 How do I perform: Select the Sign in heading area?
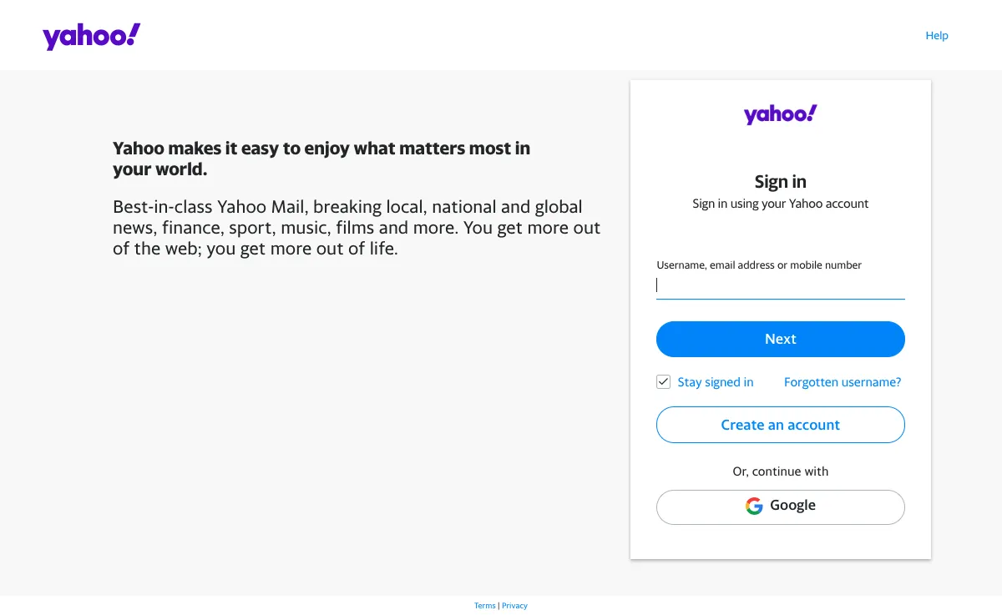(x=780, y=181)
